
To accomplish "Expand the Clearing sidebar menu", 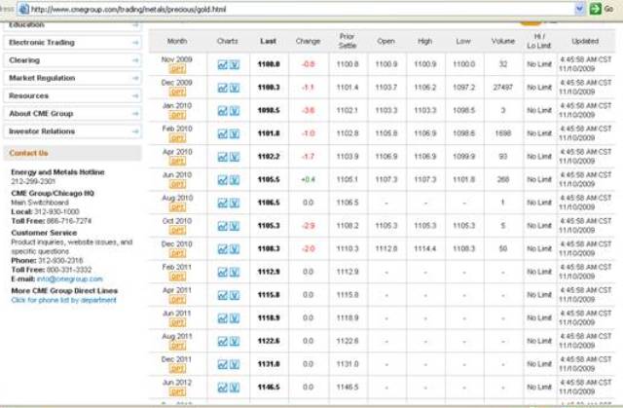I will [72, 60].
